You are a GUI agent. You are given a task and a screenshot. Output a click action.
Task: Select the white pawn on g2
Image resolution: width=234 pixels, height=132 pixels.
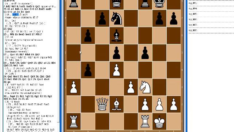[x=159, y=104]
